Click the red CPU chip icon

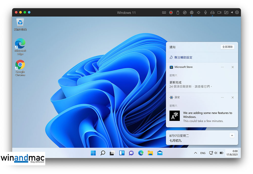point(171,12)
